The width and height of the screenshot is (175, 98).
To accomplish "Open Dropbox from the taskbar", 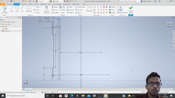I will (94, 96).
